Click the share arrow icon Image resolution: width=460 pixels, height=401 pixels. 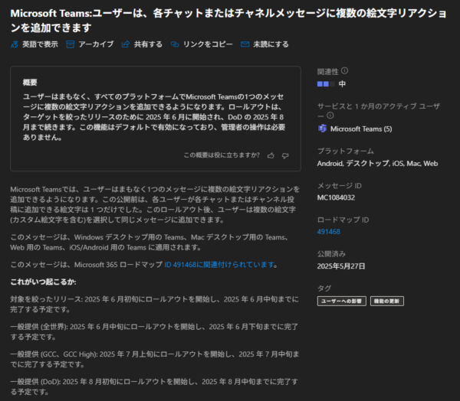[x=126, y=44]
